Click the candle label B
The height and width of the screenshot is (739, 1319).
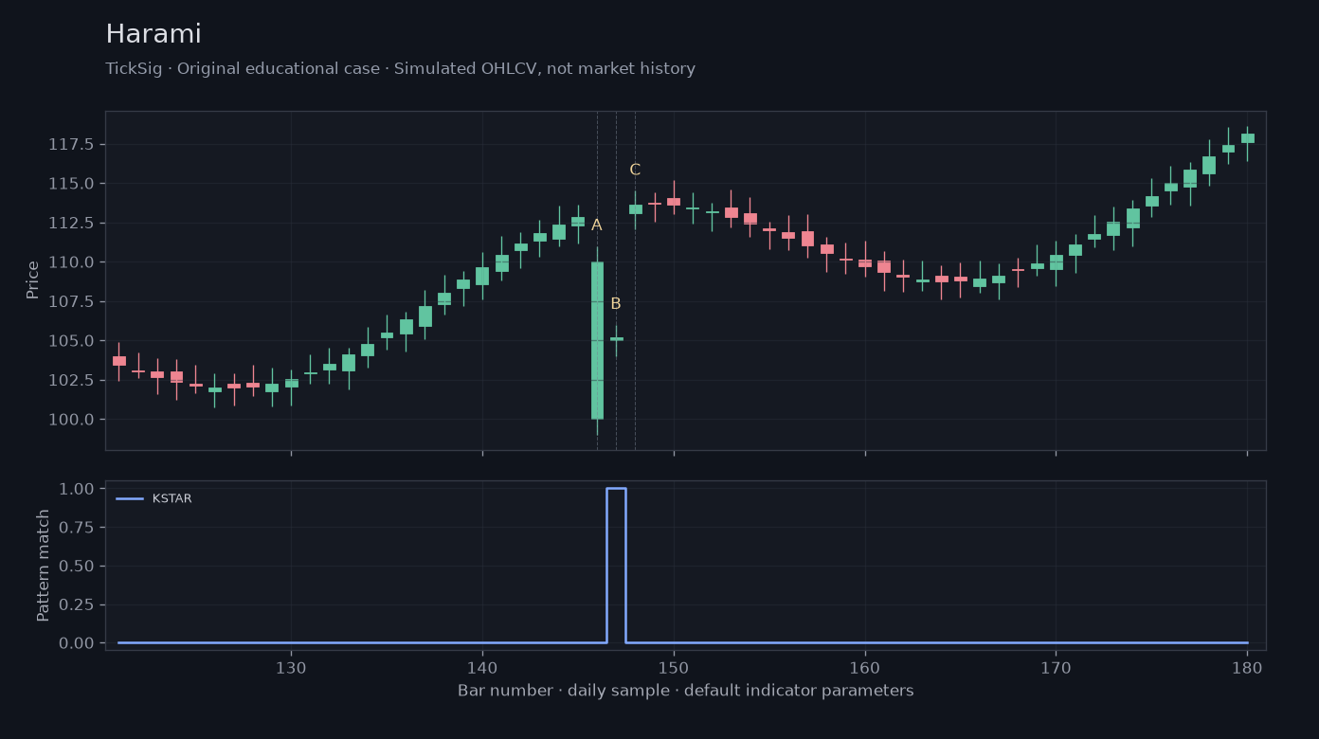(615, 304)
